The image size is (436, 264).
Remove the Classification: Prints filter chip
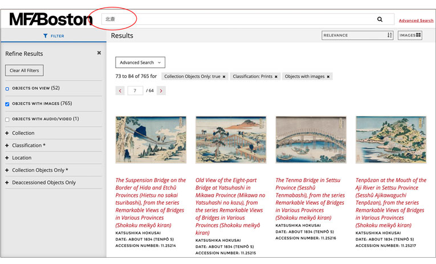[276, 77]
